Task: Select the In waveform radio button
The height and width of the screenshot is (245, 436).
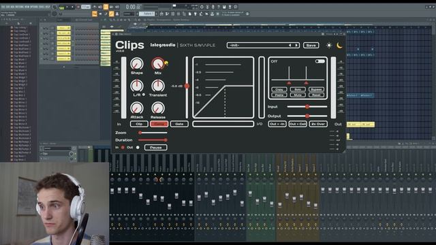Action: pyautogui.click(x=123, y=148)
